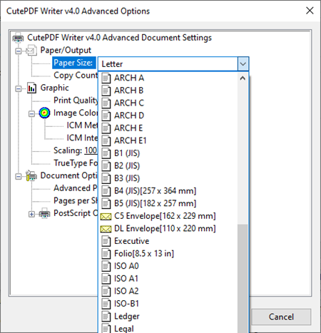Click the page icon beside B4 (JIS)
The height and width of the screenshot is (333, 321).
pos(106,191)
